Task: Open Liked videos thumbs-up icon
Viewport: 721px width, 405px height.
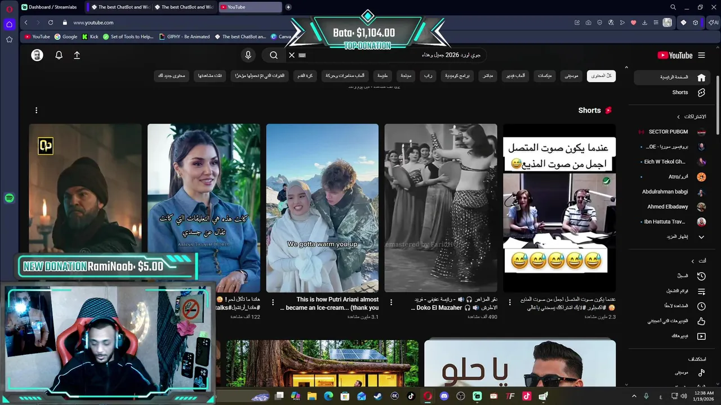Action: [x=701, y=321]
